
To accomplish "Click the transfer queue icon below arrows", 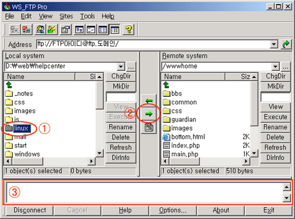I will point(149,128).
